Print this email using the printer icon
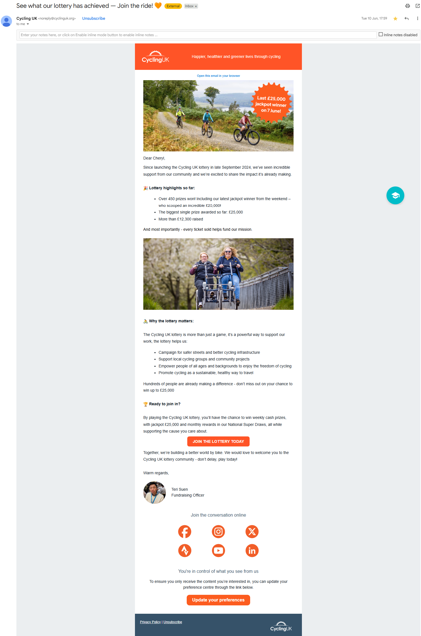Screen dimensions: 421x636 pyautogui.click(x=407, y=6)
